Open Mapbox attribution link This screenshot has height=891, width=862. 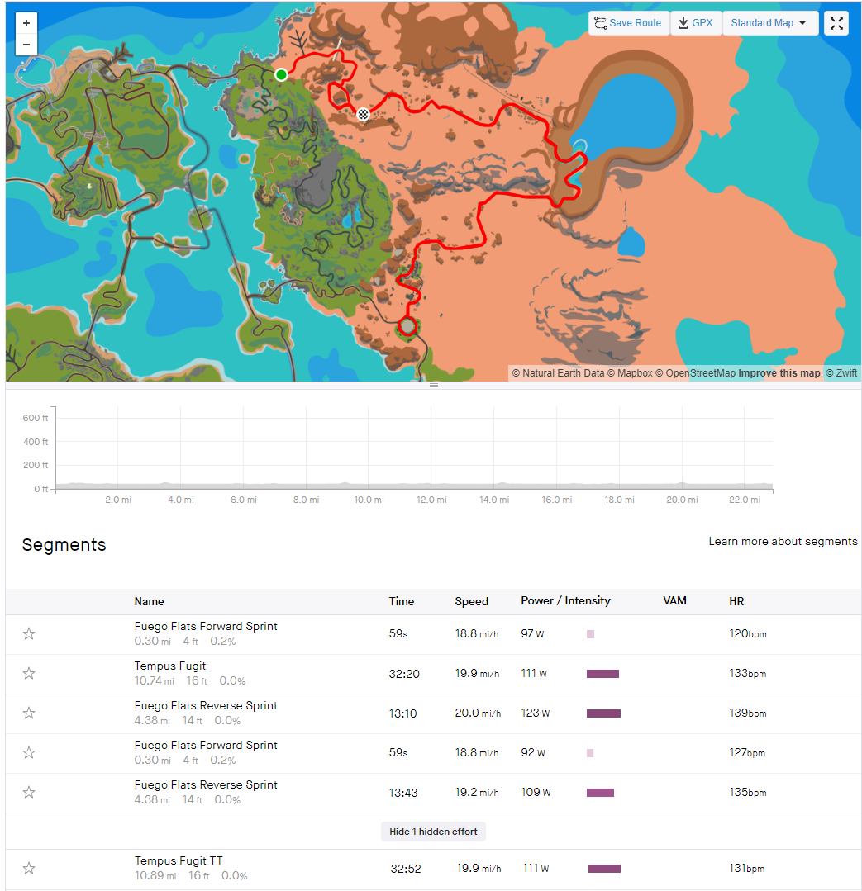pos(630,372)
